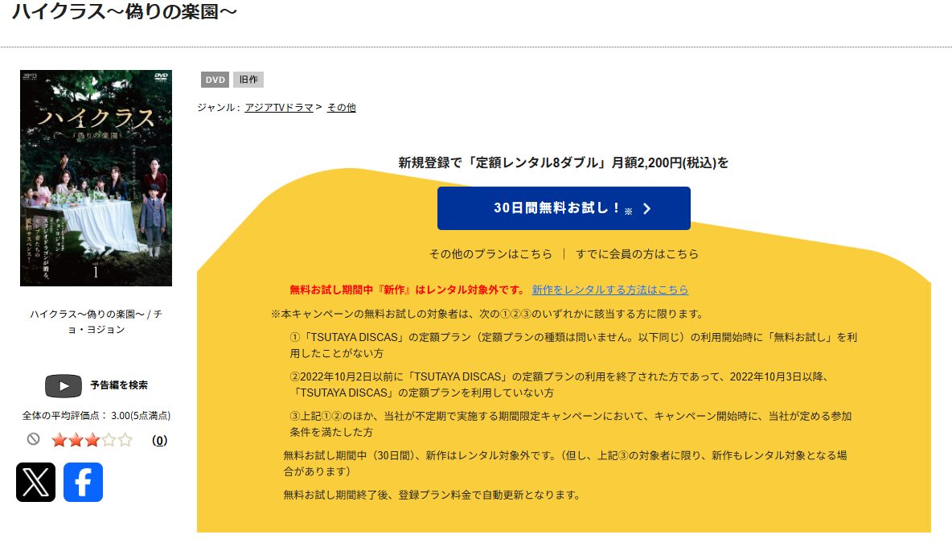Share on Facebook icon
The height and width of the screenshot is (551, 952).
[x=83, y=483]
